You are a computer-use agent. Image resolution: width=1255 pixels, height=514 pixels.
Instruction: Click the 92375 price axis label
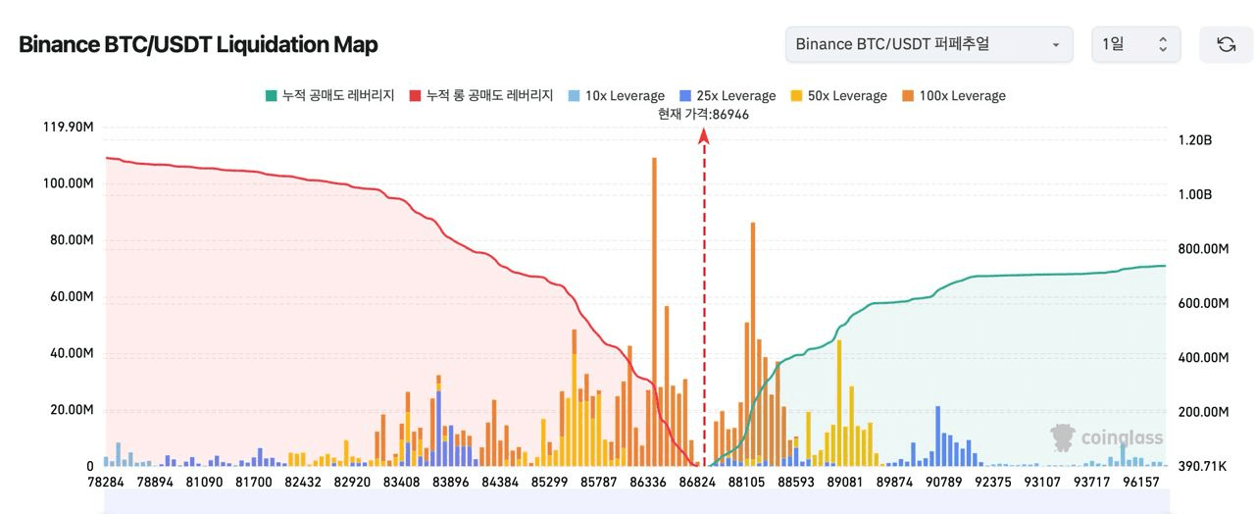(x=993, y=483)
